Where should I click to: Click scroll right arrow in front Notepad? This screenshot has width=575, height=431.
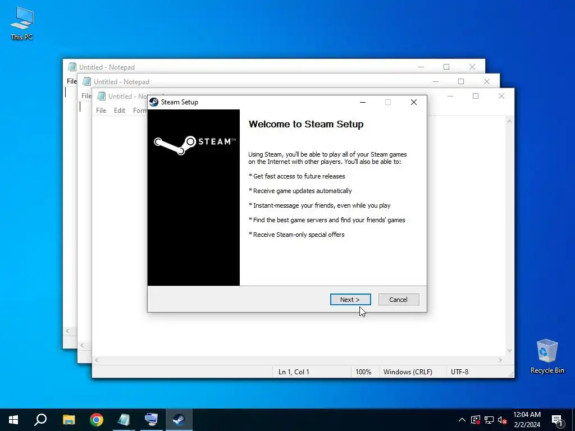500,360
